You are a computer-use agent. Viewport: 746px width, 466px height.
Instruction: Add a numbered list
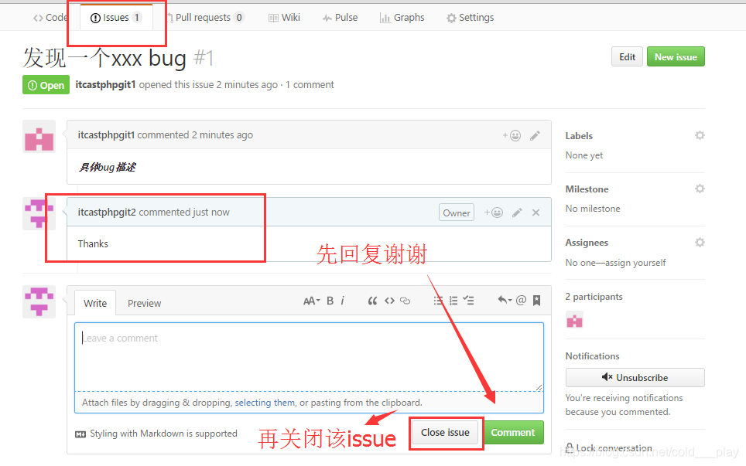(453, 301)
